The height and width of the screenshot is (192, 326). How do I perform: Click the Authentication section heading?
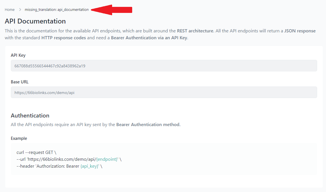pos(30,115)
